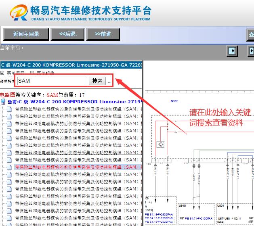This screenshot has height=226, width=254.
Task: Focus the search field containing SAM
Action: pos(52,81)
